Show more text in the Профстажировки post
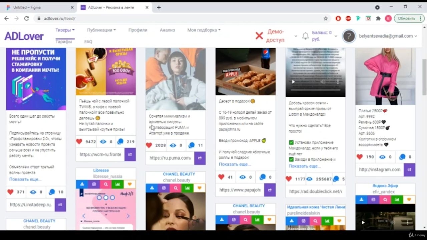This screenshot has height=240, width=427. coord(25,179)
